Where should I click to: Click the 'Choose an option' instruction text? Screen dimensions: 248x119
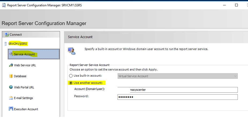click(x=114, y=69)
